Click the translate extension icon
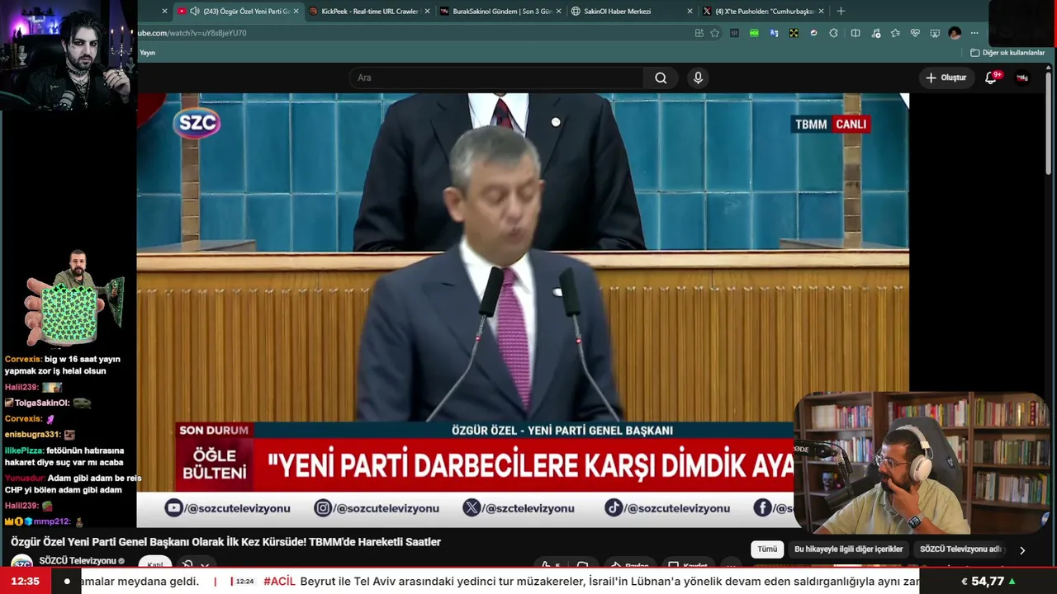This screenshot has width=1057, height=594. coord(774,33)
